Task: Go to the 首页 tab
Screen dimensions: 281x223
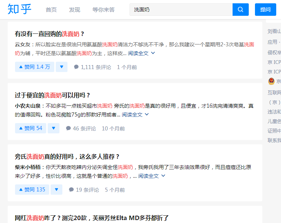Action: click(x=51, y=10)
